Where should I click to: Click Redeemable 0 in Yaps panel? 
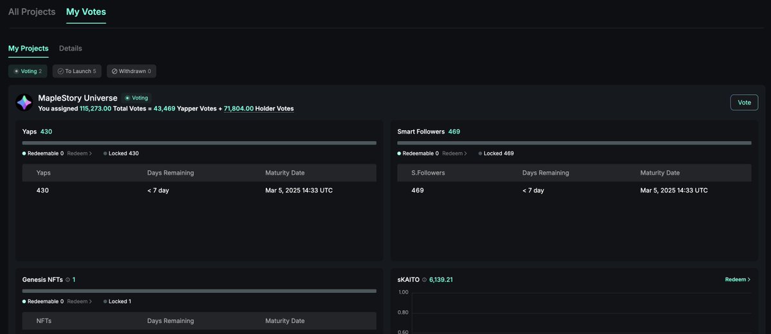pos(43,153)
